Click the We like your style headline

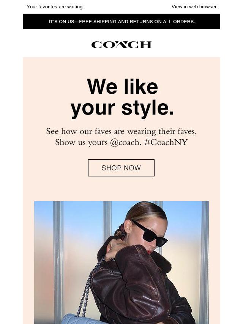[x=122, y=97]
